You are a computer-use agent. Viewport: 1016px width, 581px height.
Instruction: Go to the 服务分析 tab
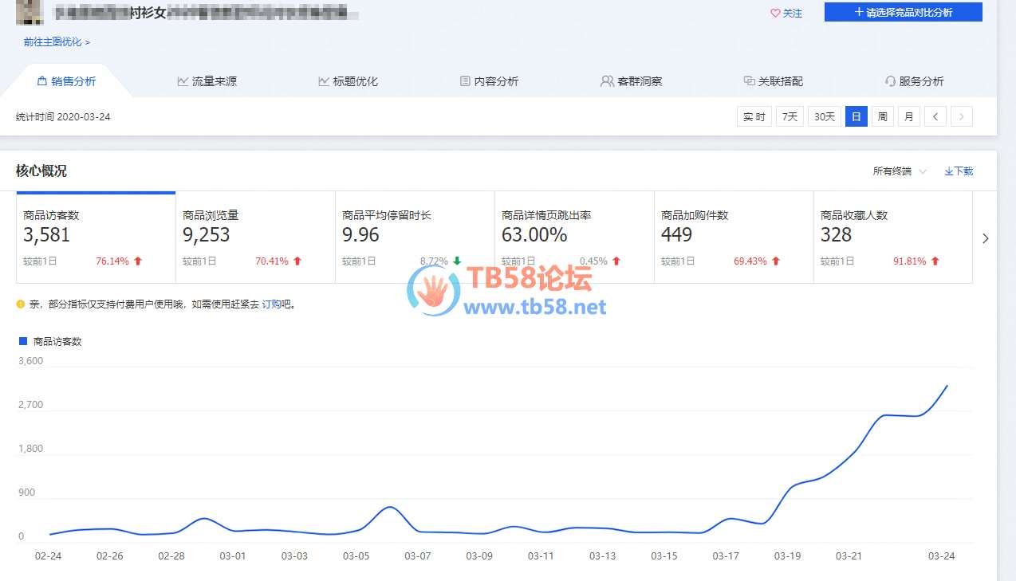point(914,81)
